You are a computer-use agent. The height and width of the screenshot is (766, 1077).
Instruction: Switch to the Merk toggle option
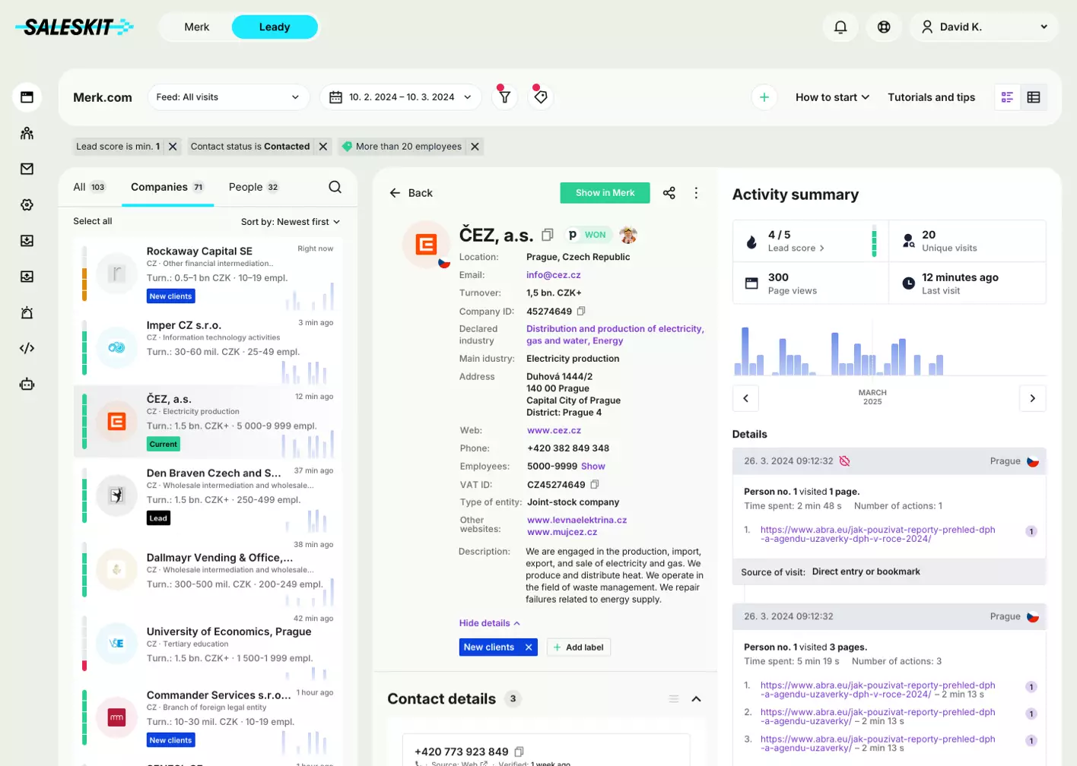196,27
